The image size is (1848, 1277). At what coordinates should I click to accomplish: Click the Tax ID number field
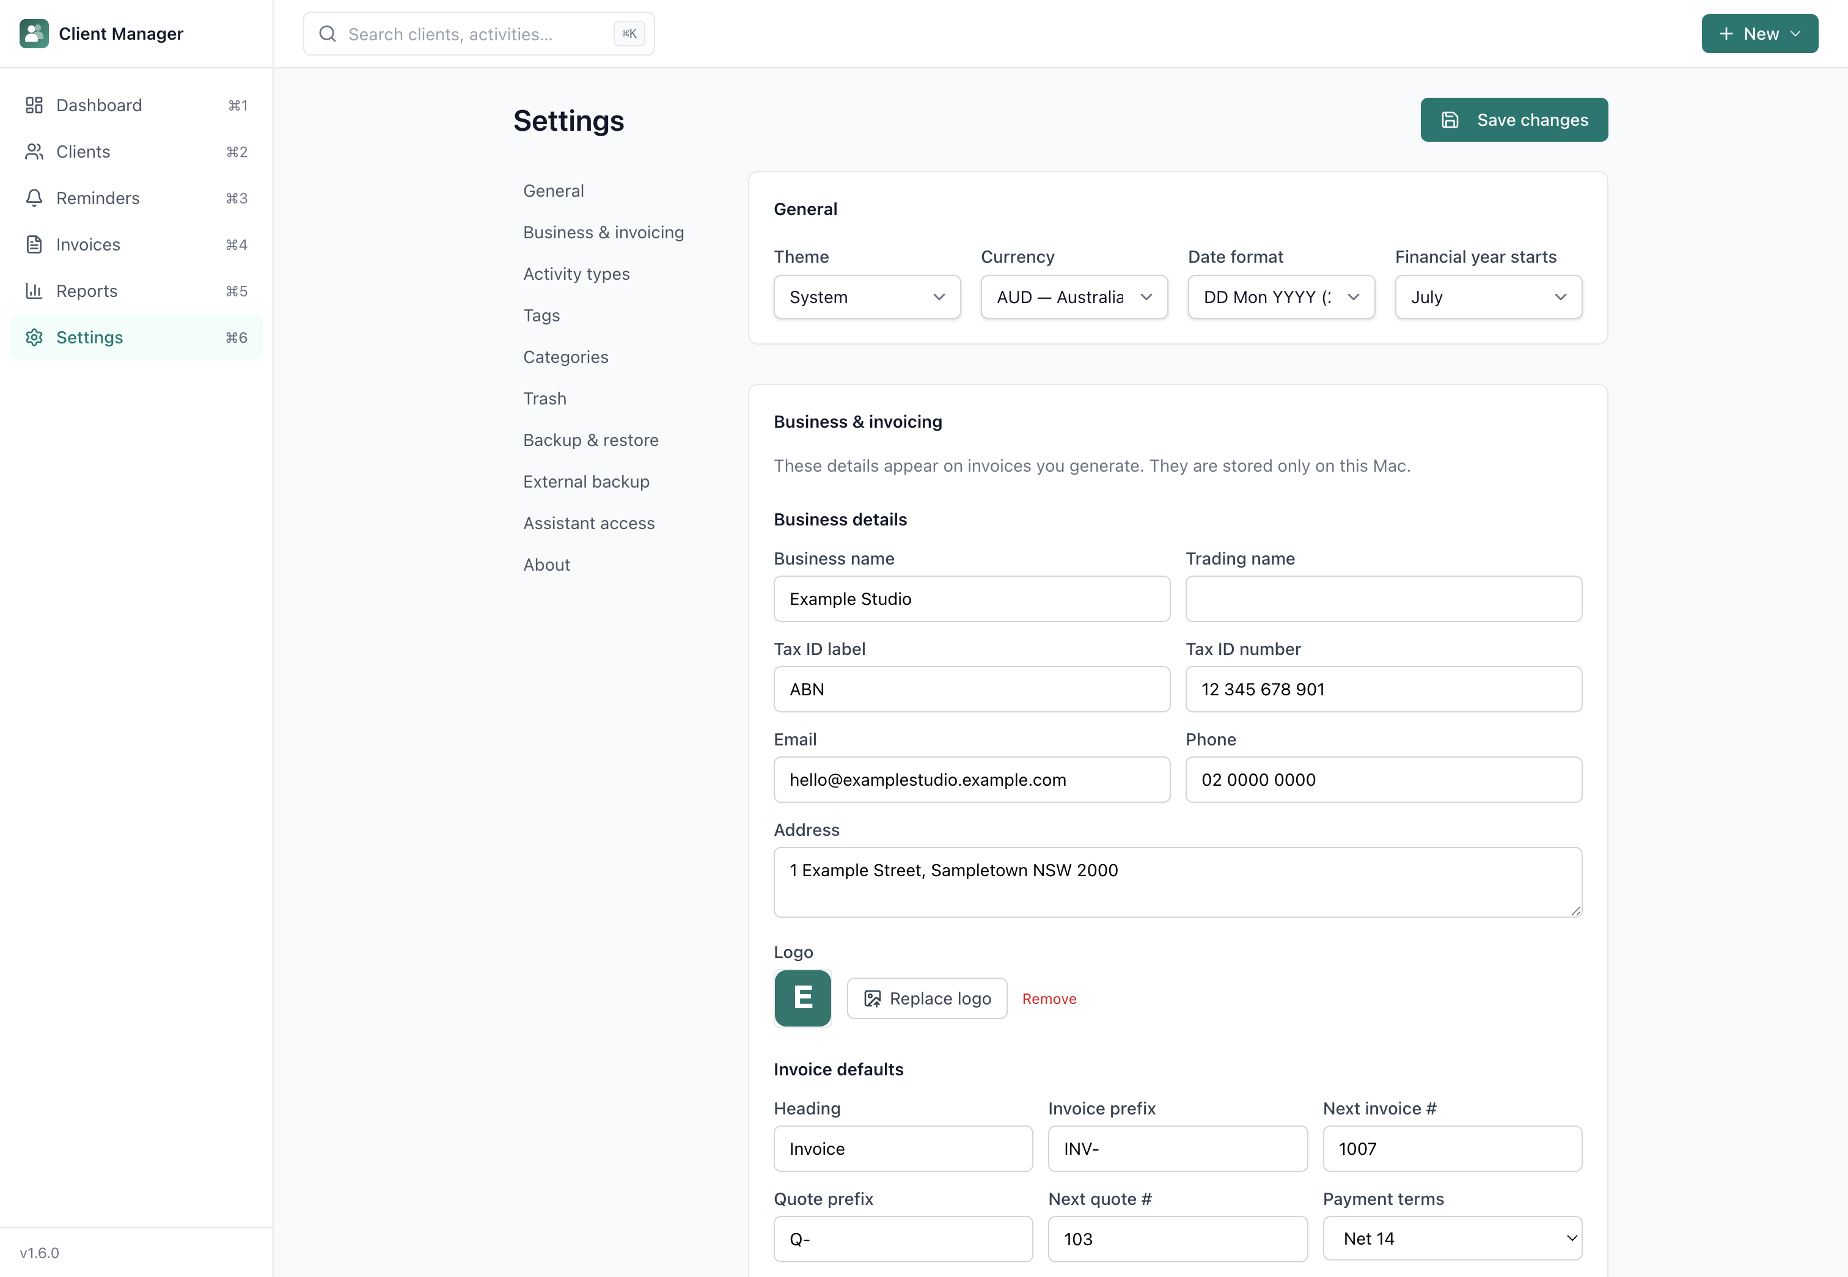tap(1384, 689)
